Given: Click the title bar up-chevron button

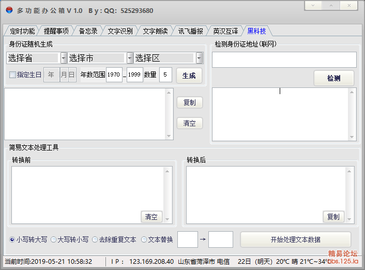Looking at the screenshot, I should click(331, 5).
